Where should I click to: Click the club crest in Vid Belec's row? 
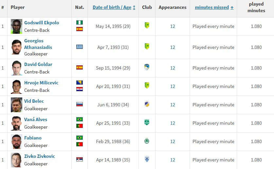point(147,104)
